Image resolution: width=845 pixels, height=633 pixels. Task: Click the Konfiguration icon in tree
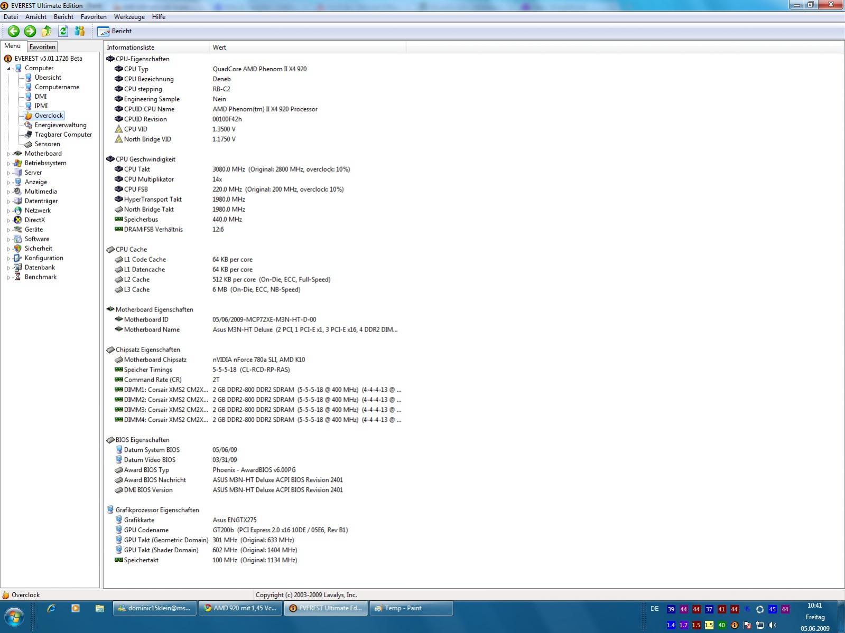[18, 258]
